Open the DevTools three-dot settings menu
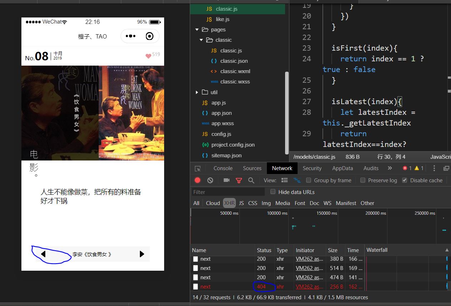The width and height of the screenshot is (451, 306). point(434,168)
